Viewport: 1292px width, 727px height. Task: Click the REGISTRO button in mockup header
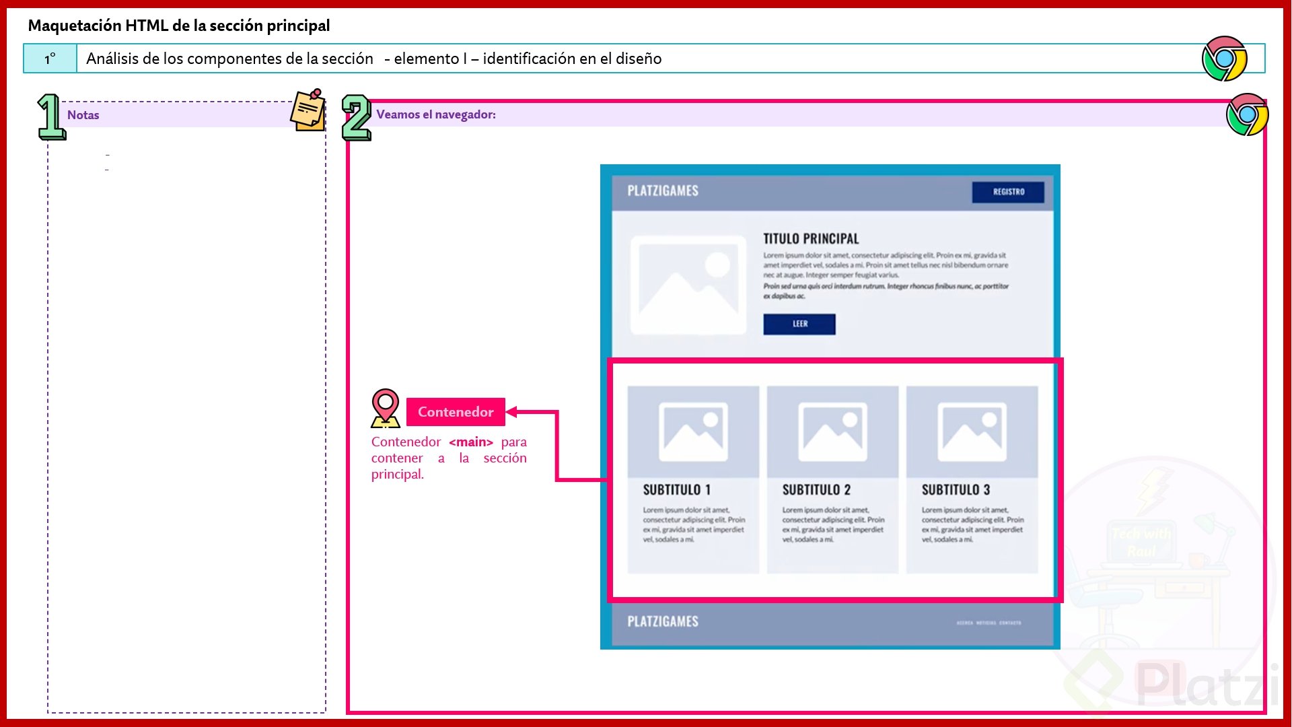1008,192
